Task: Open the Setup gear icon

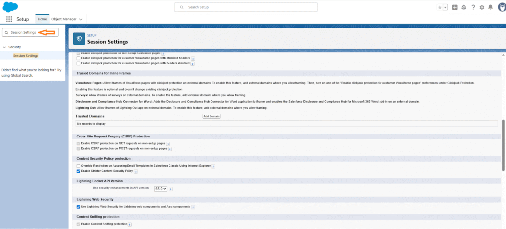Action: pos(482,7)
